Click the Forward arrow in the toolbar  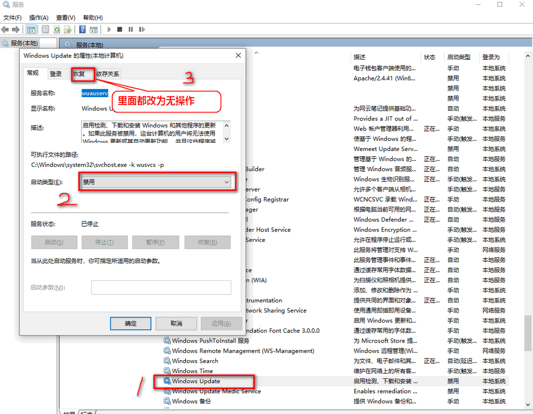[x=15, y=29]
